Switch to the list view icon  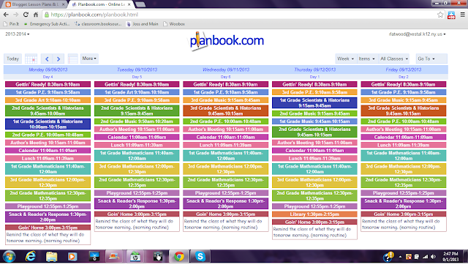coord(73,59)
